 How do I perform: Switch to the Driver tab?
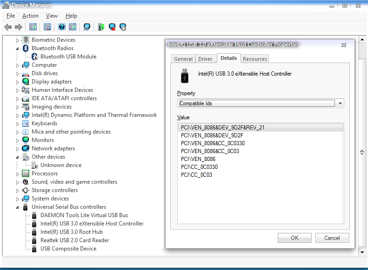click(x=205, y=59)
